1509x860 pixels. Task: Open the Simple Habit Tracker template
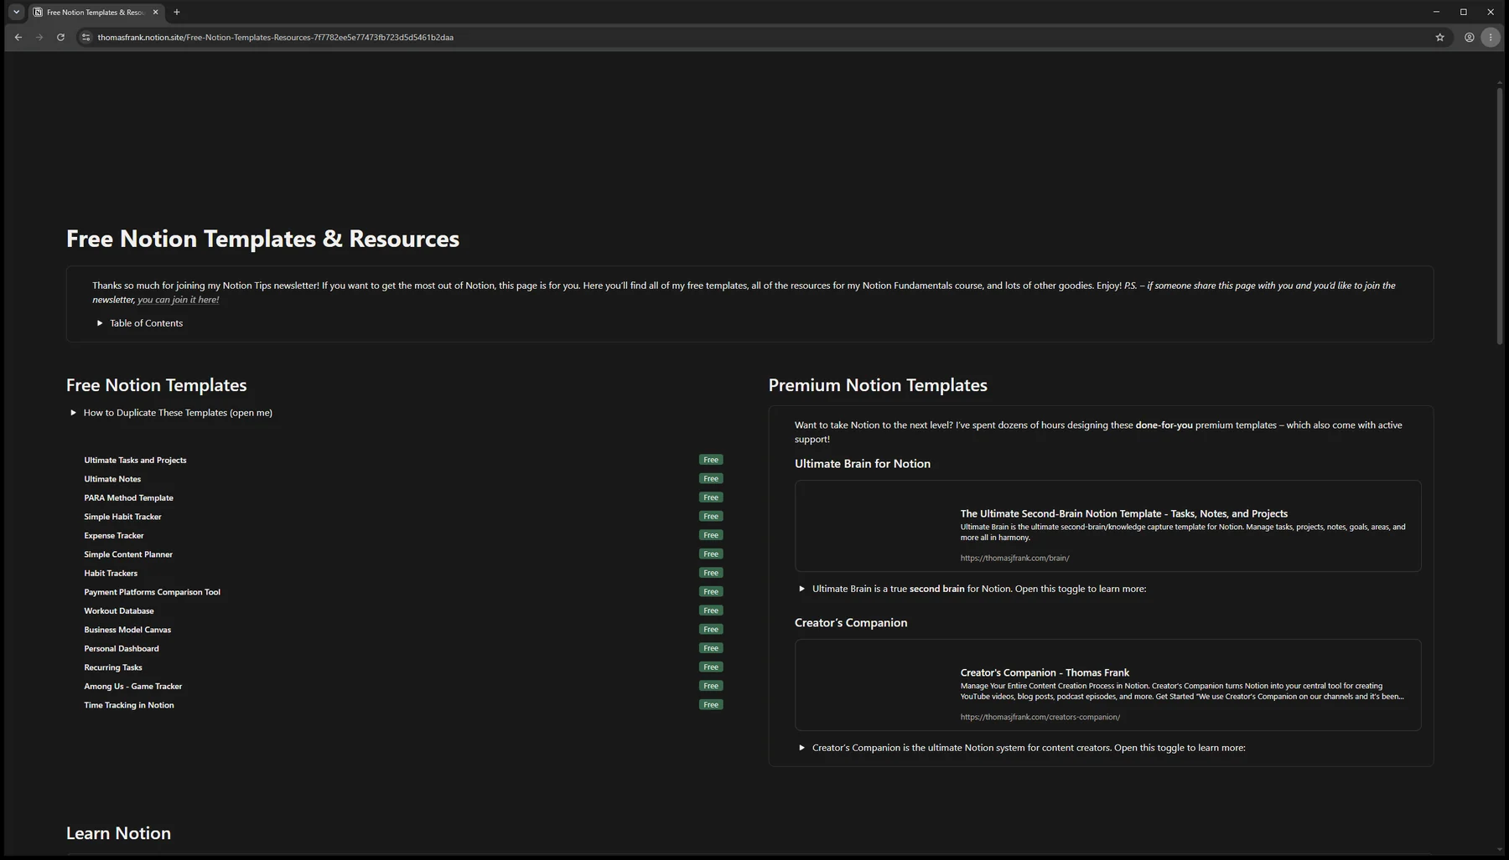click(x=122, y=517)
